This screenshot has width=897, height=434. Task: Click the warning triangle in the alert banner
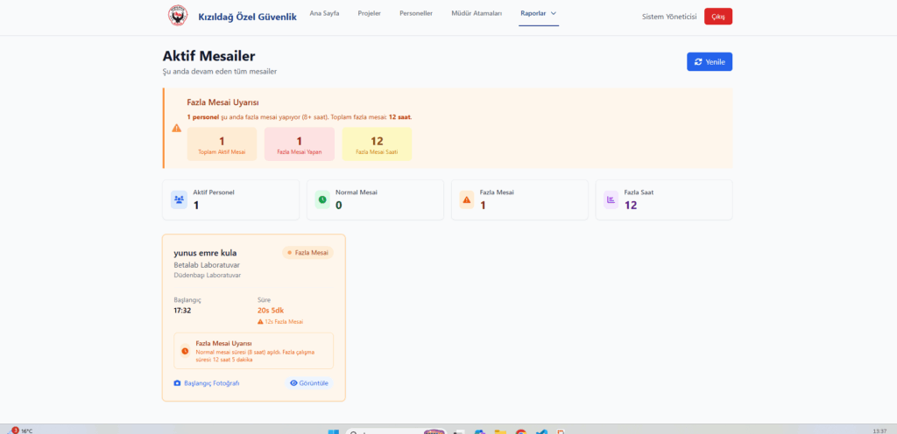click(x=177, y=128)
